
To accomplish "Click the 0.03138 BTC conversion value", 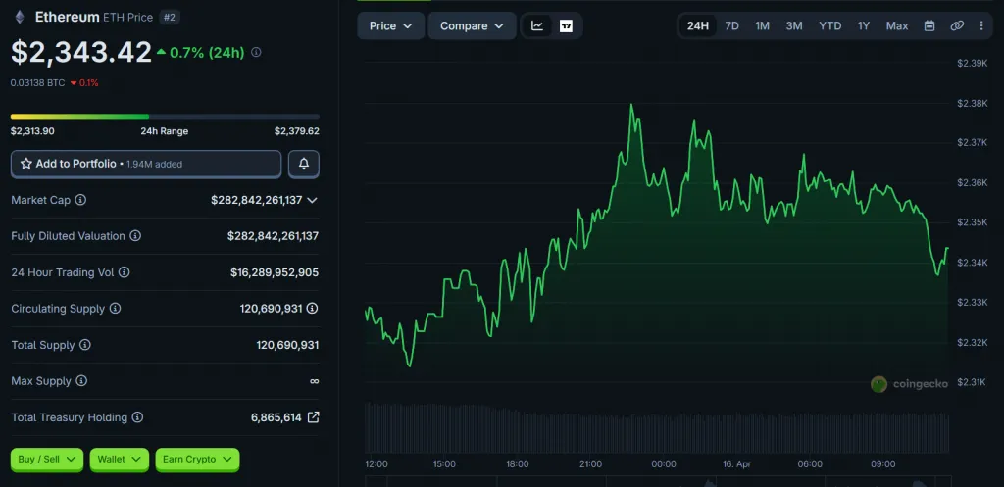I will [x=38, y=82].
